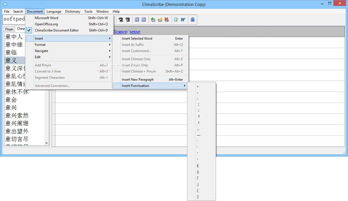Click the +3 three-liner toolbar icon
The image size is (348, 201).
[128, 20]
